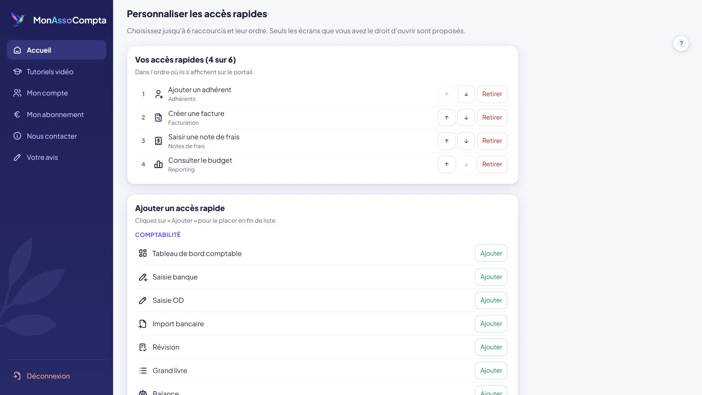
Task: Open the help question mark button
Action: [x=681, y=43]
